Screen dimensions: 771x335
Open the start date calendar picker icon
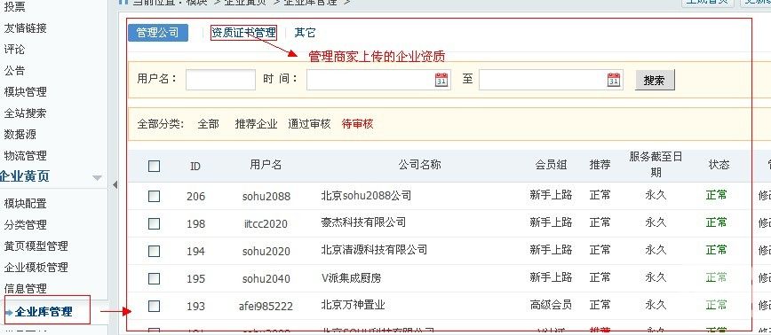click(x=441, y=80)
